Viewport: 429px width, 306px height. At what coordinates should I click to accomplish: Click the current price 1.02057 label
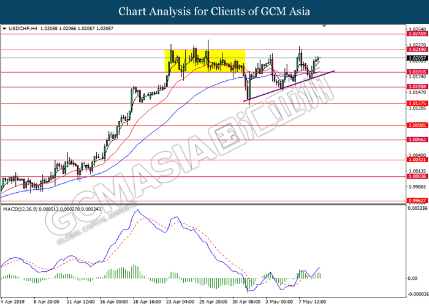(x=417, y=58)
